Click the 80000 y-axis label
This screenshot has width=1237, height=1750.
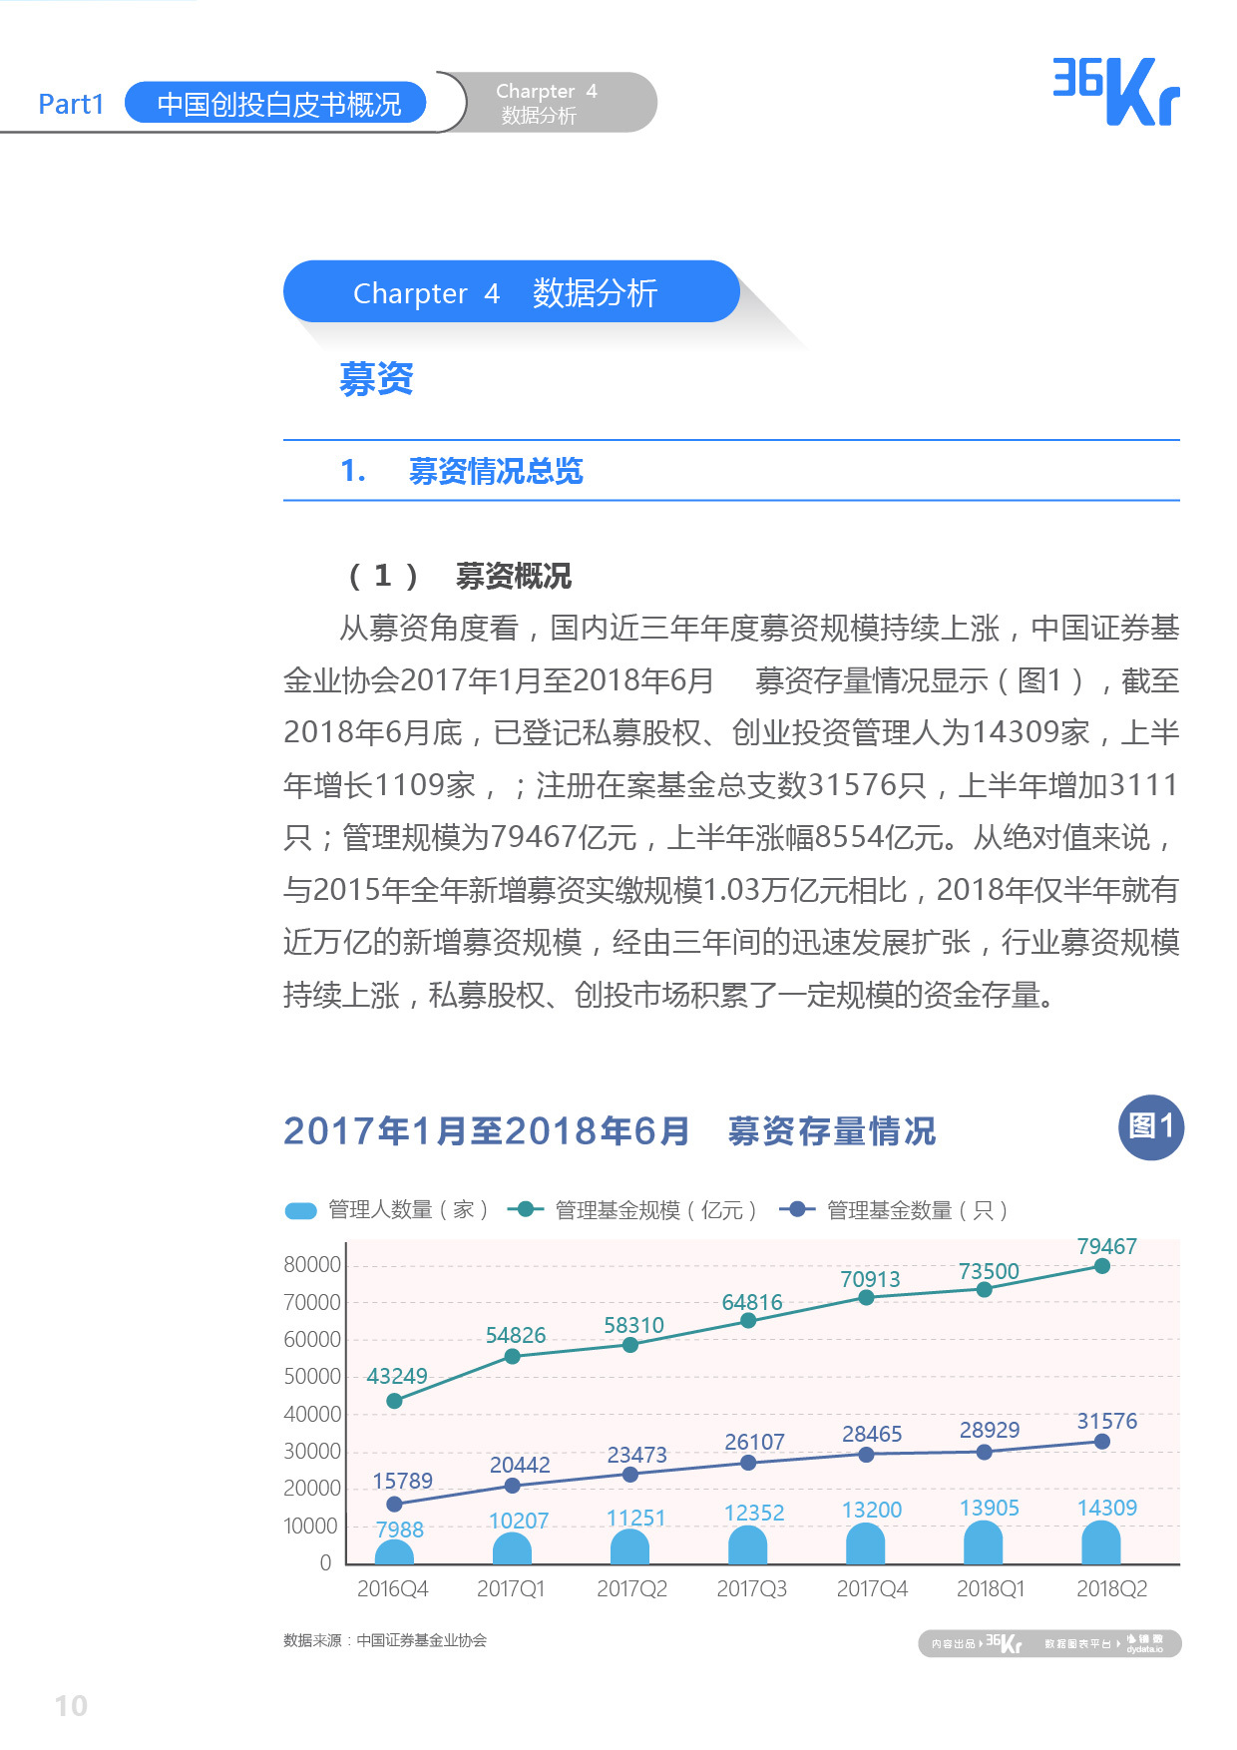(312, 1264)
